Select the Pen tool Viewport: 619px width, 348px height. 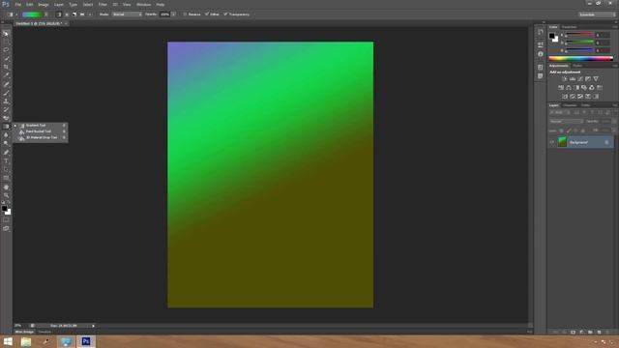[6, 153]
